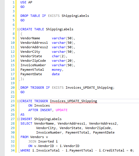Click the VendorState column name on line 13
This screenshot has height=156, width=139.
click(x=31, y=56)
